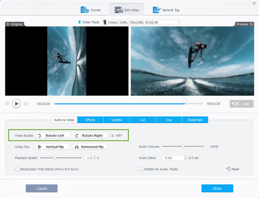
Task: Click the Video Rotate label
Action: [24, 135]
